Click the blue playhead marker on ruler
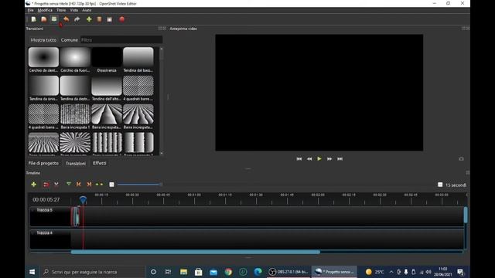 tap(83, 199)
